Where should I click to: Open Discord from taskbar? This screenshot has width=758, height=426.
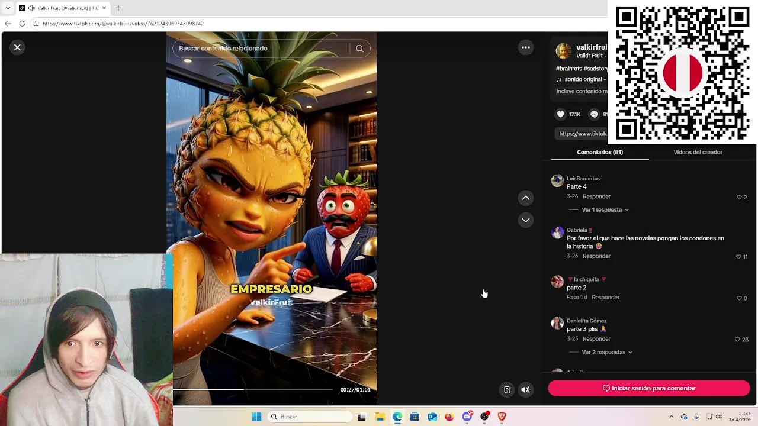(467, 417)
